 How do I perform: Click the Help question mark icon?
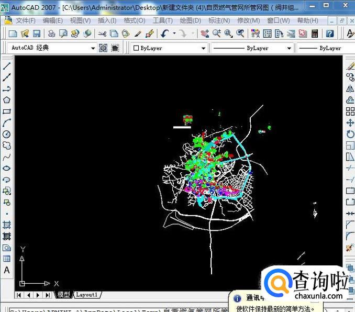(x=330, y=33)
